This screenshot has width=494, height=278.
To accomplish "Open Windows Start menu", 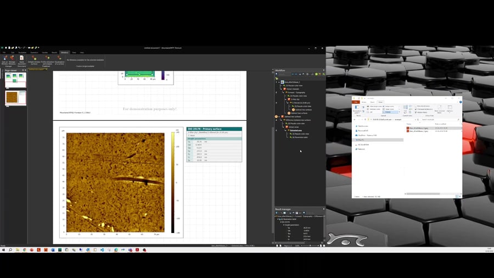I will pyautogui.click(x=3, y=249).
